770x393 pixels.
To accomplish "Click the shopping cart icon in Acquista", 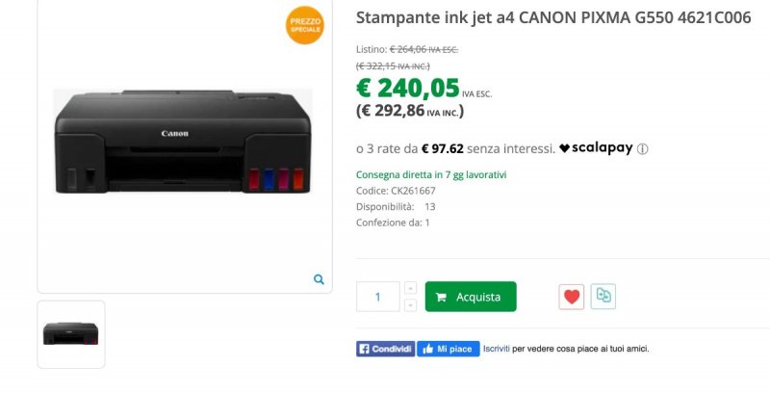I will tap(441, 298).
